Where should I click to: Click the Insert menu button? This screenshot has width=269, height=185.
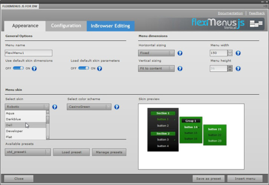click(x=245, y=179)
